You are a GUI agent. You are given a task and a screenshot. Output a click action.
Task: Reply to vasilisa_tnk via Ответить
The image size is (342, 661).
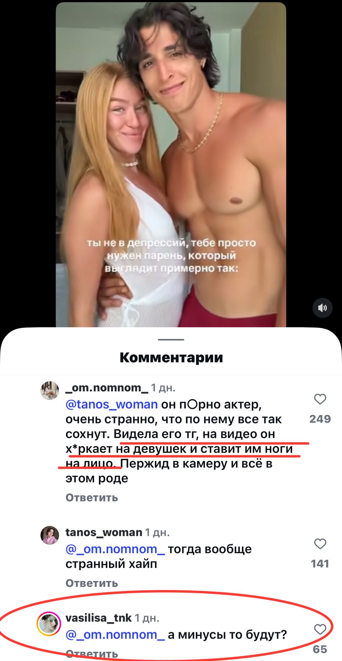92,654
